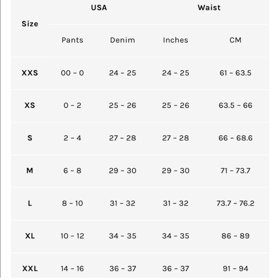This screenshot has height=280, width=280.
Task: Click the Inches column subheader
Action: [x=176, y=40]
